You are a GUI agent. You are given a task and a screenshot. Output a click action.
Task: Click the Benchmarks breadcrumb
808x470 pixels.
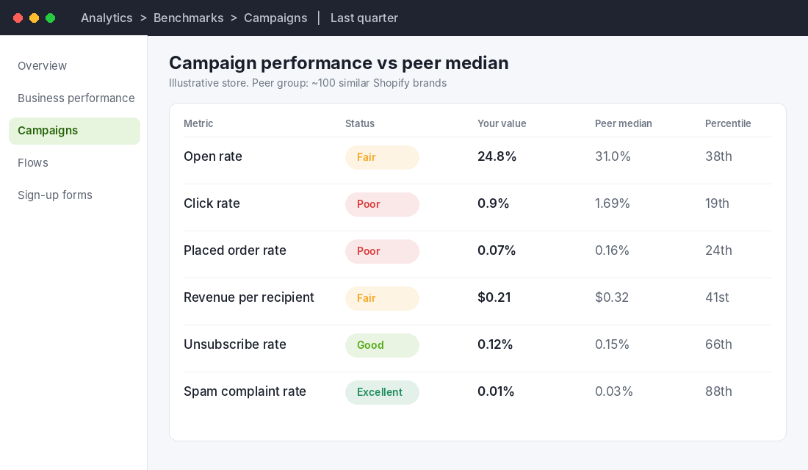tap(189, 18)
